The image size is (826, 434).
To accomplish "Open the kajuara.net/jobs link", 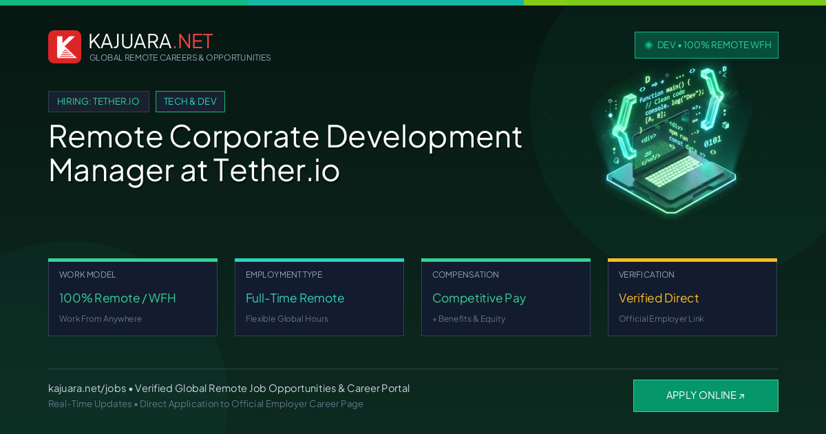I will pyautogui.click(x=87, y=389).
